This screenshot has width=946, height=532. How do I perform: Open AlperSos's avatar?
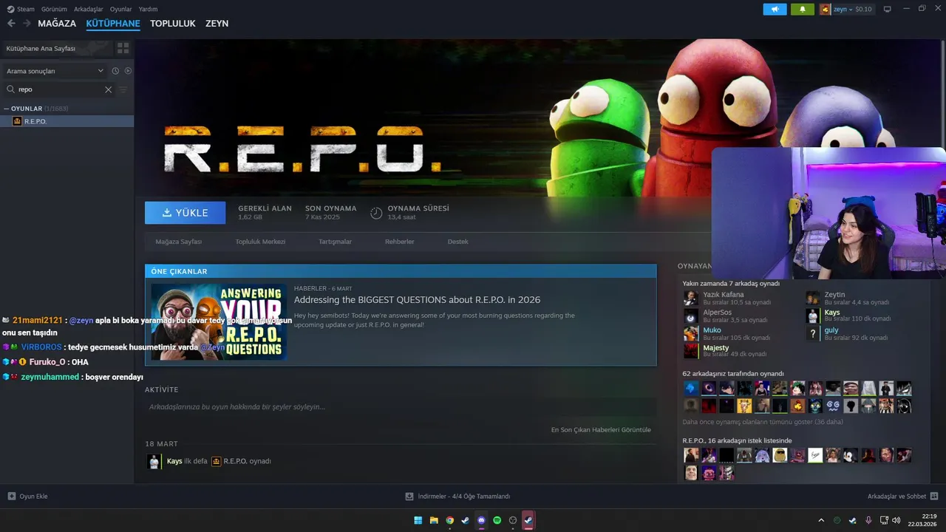click(690, 316)
